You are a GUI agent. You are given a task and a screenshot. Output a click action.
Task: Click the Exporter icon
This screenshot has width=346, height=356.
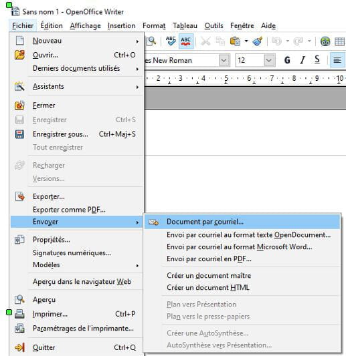19,196
